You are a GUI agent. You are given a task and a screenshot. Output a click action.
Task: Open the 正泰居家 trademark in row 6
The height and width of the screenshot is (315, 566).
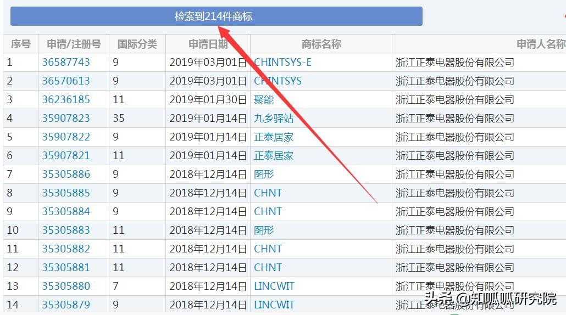(x=274, y=156)
